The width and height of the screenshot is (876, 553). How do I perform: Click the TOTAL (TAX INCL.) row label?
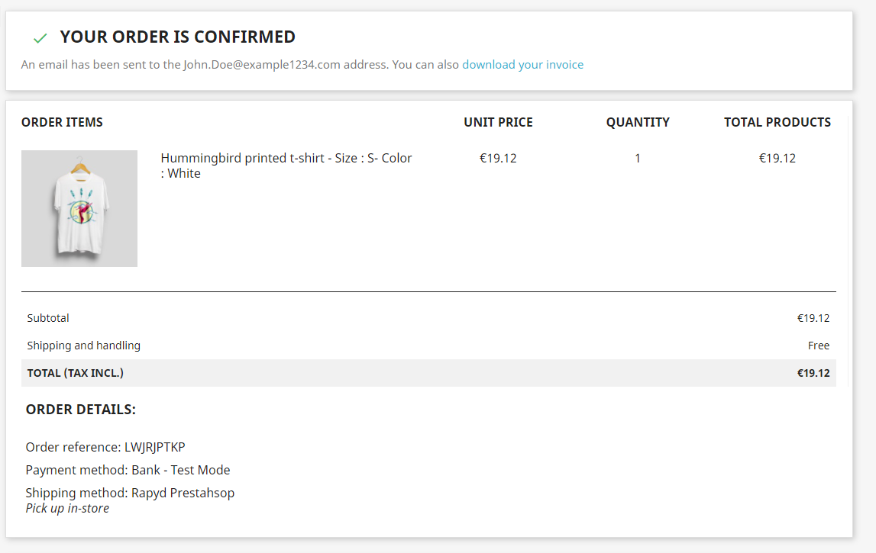click(x=75, y=373)
